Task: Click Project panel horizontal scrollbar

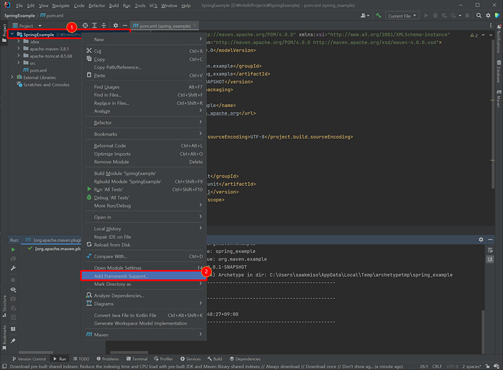Action: pyautogui.click(x=36, y=352)
